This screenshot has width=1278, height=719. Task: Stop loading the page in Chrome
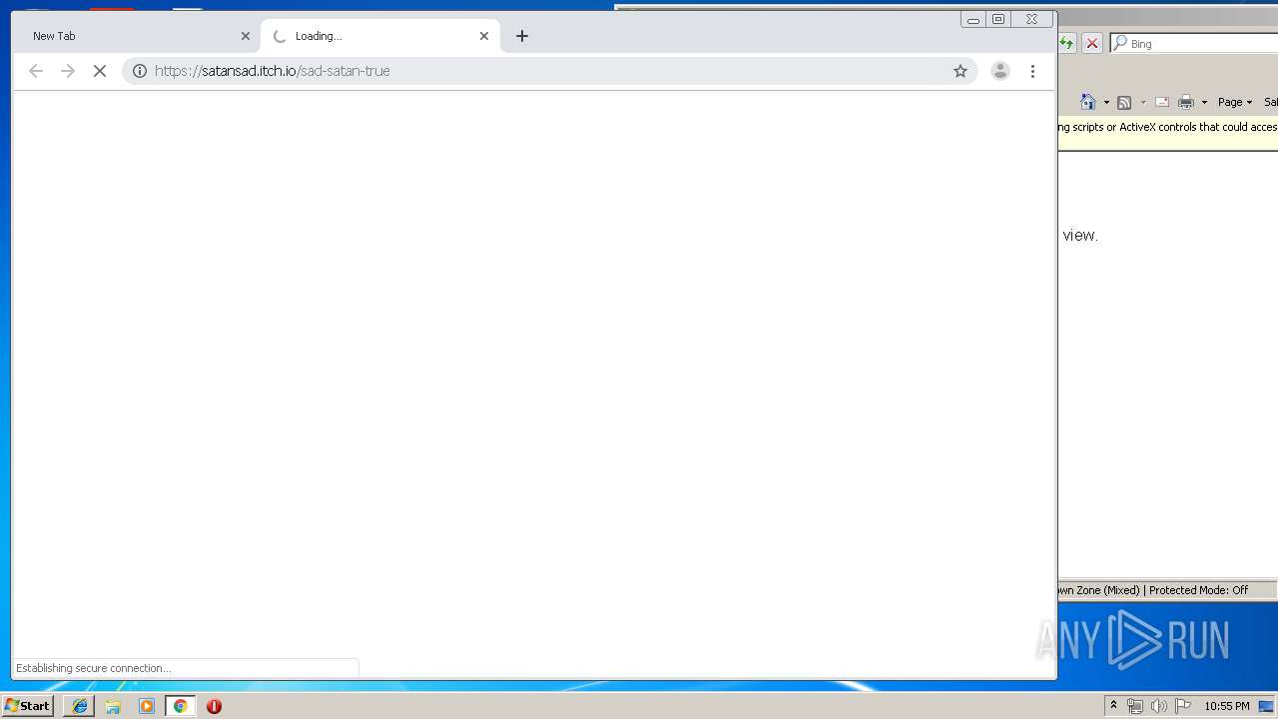(x=100, y=71)
